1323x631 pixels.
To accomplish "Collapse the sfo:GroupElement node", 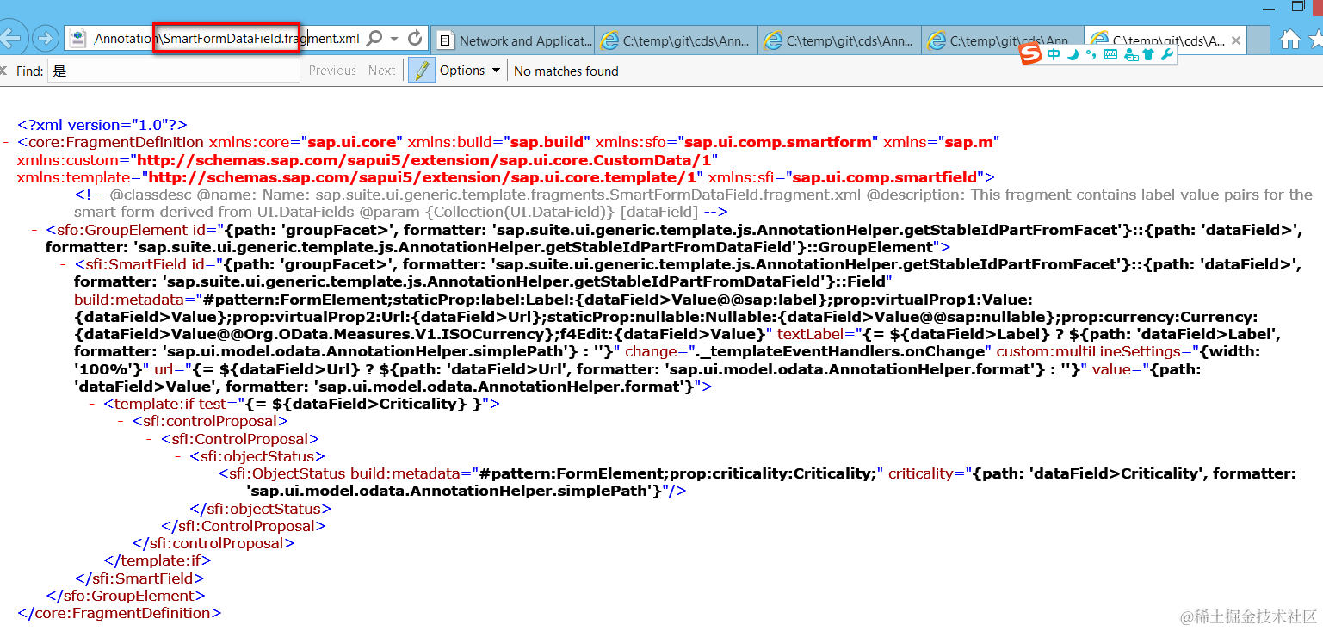I will 35,230.
